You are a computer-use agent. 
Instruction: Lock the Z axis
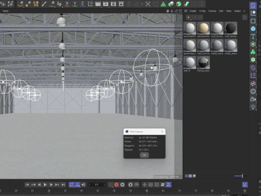[83, 4]
